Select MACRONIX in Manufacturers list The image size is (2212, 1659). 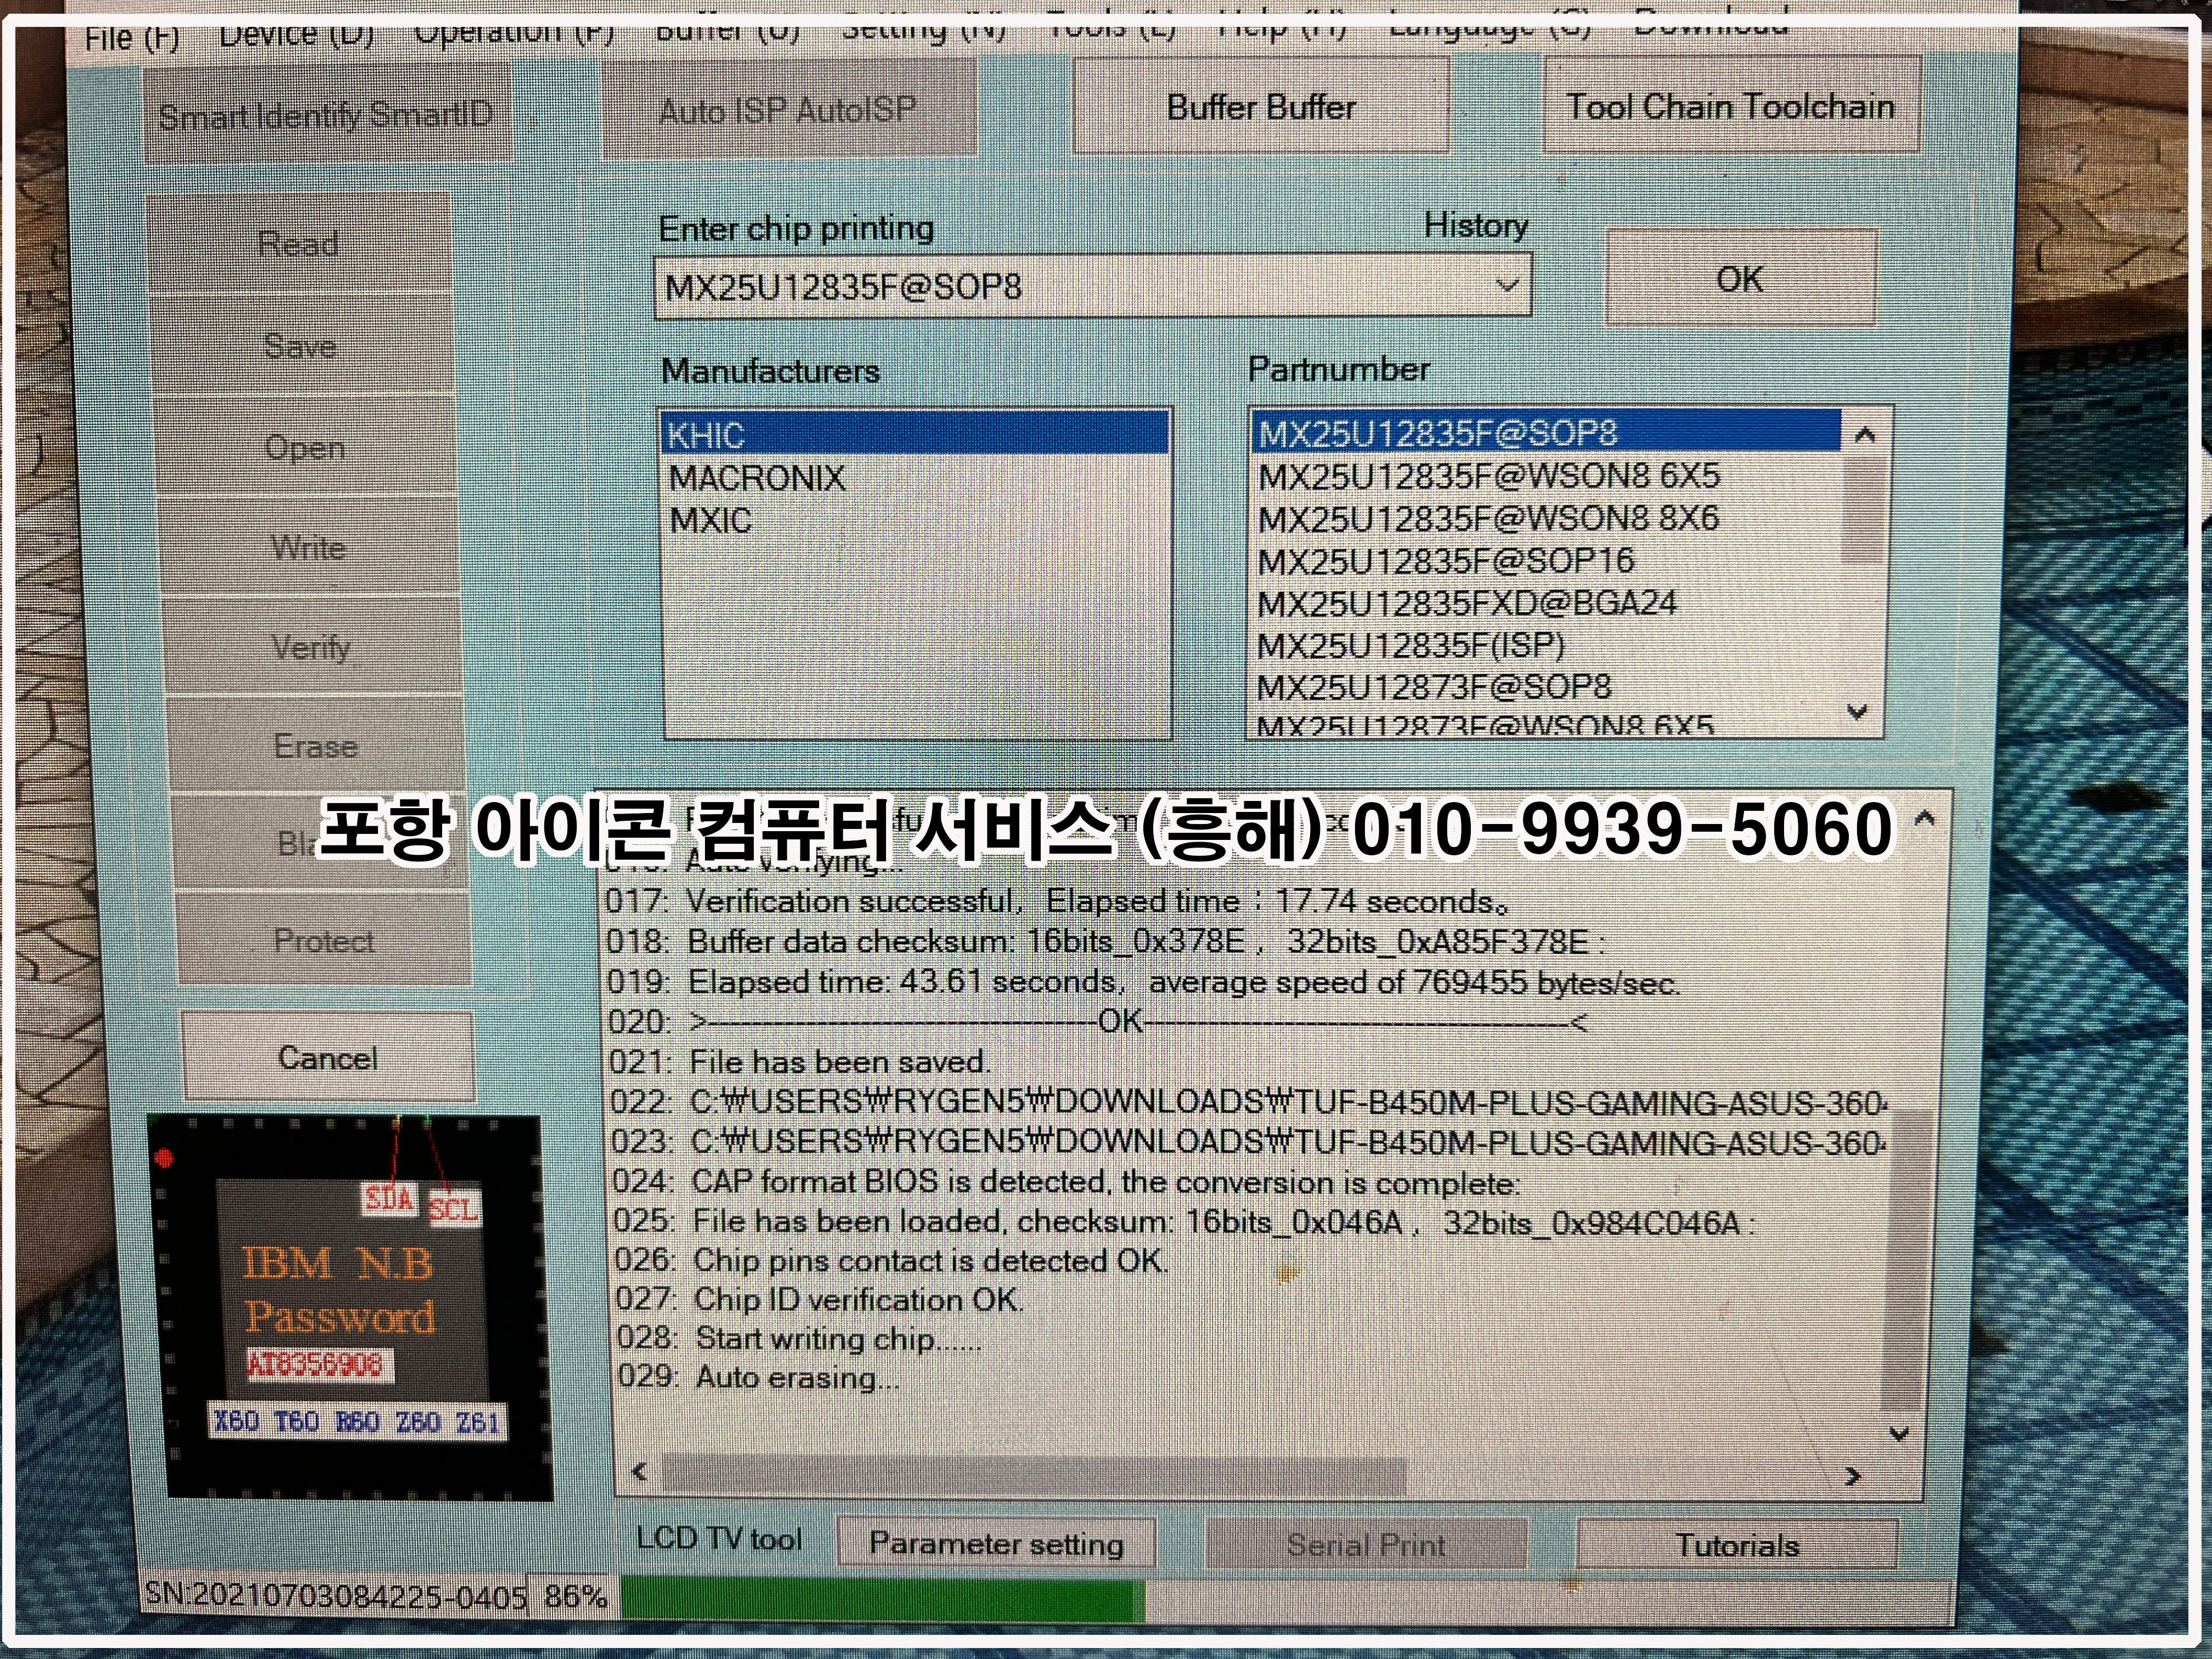(757, 478)
